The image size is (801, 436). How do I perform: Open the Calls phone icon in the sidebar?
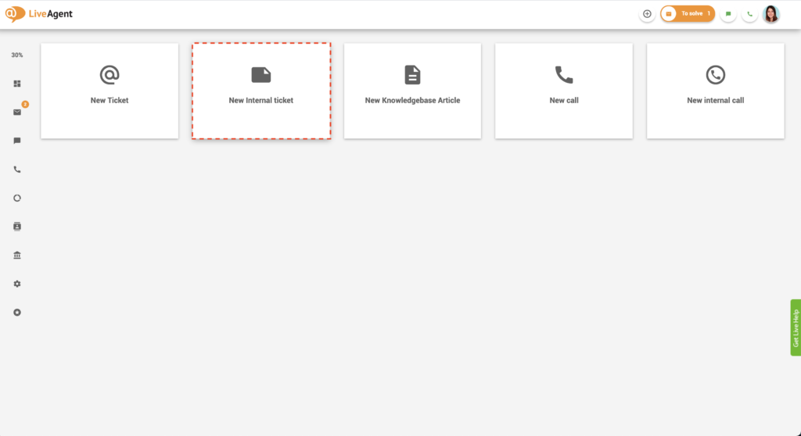[17, 170]
